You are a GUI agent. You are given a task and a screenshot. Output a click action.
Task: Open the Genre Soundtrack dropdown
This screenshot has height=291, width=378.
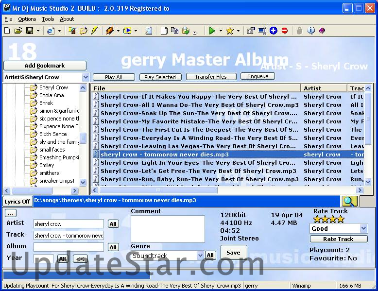200,256
